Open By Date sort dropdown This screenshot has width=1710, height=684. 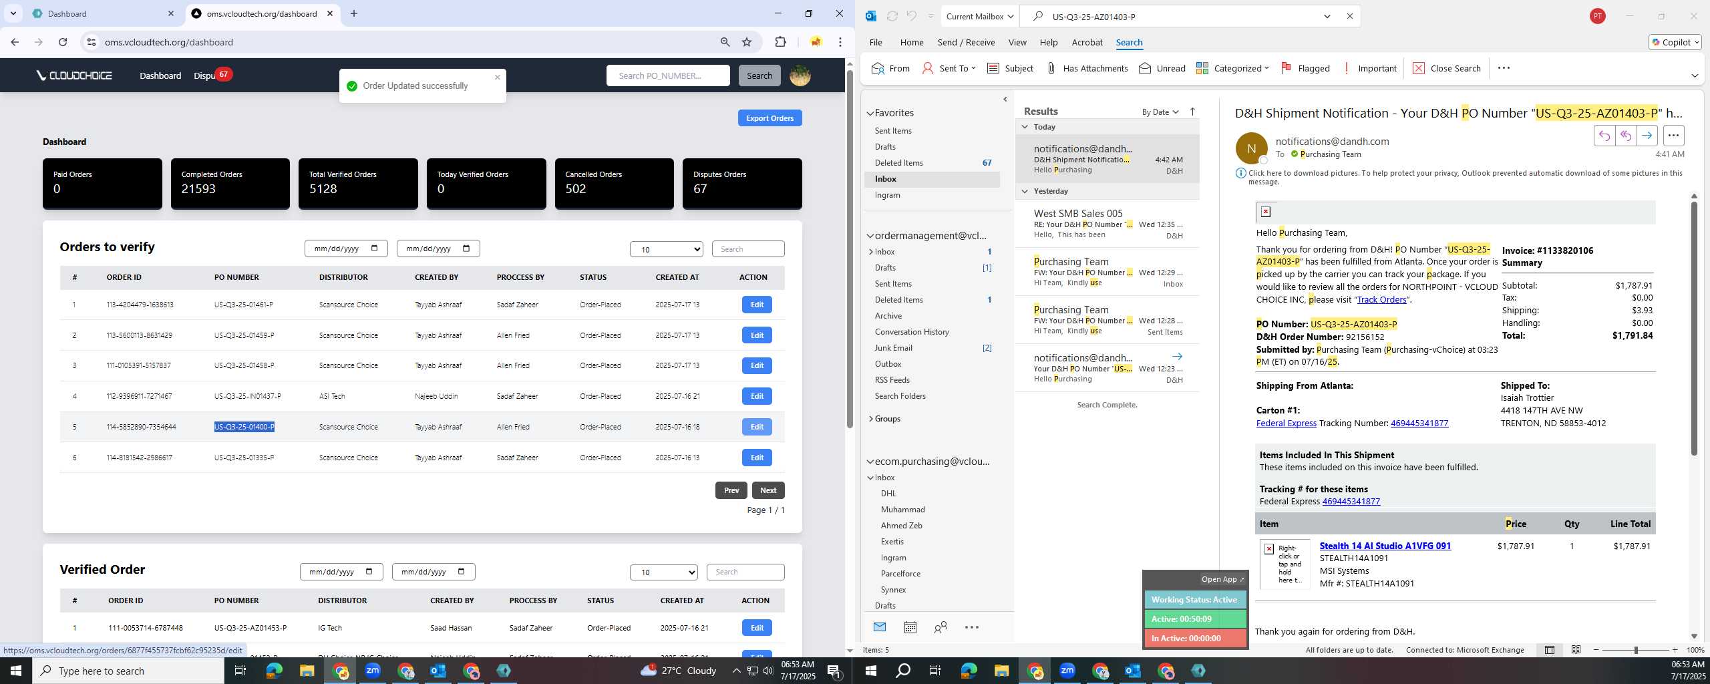point(1160,112)
